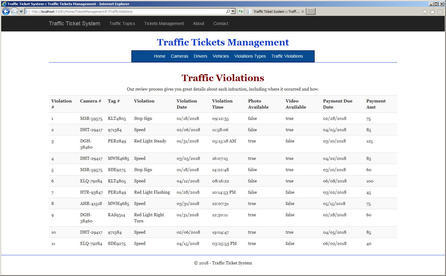Open the address bar autocomplete dropdown
Image resolution: width=446 pixels, height=276 pixels.
[x=233, y=11]
